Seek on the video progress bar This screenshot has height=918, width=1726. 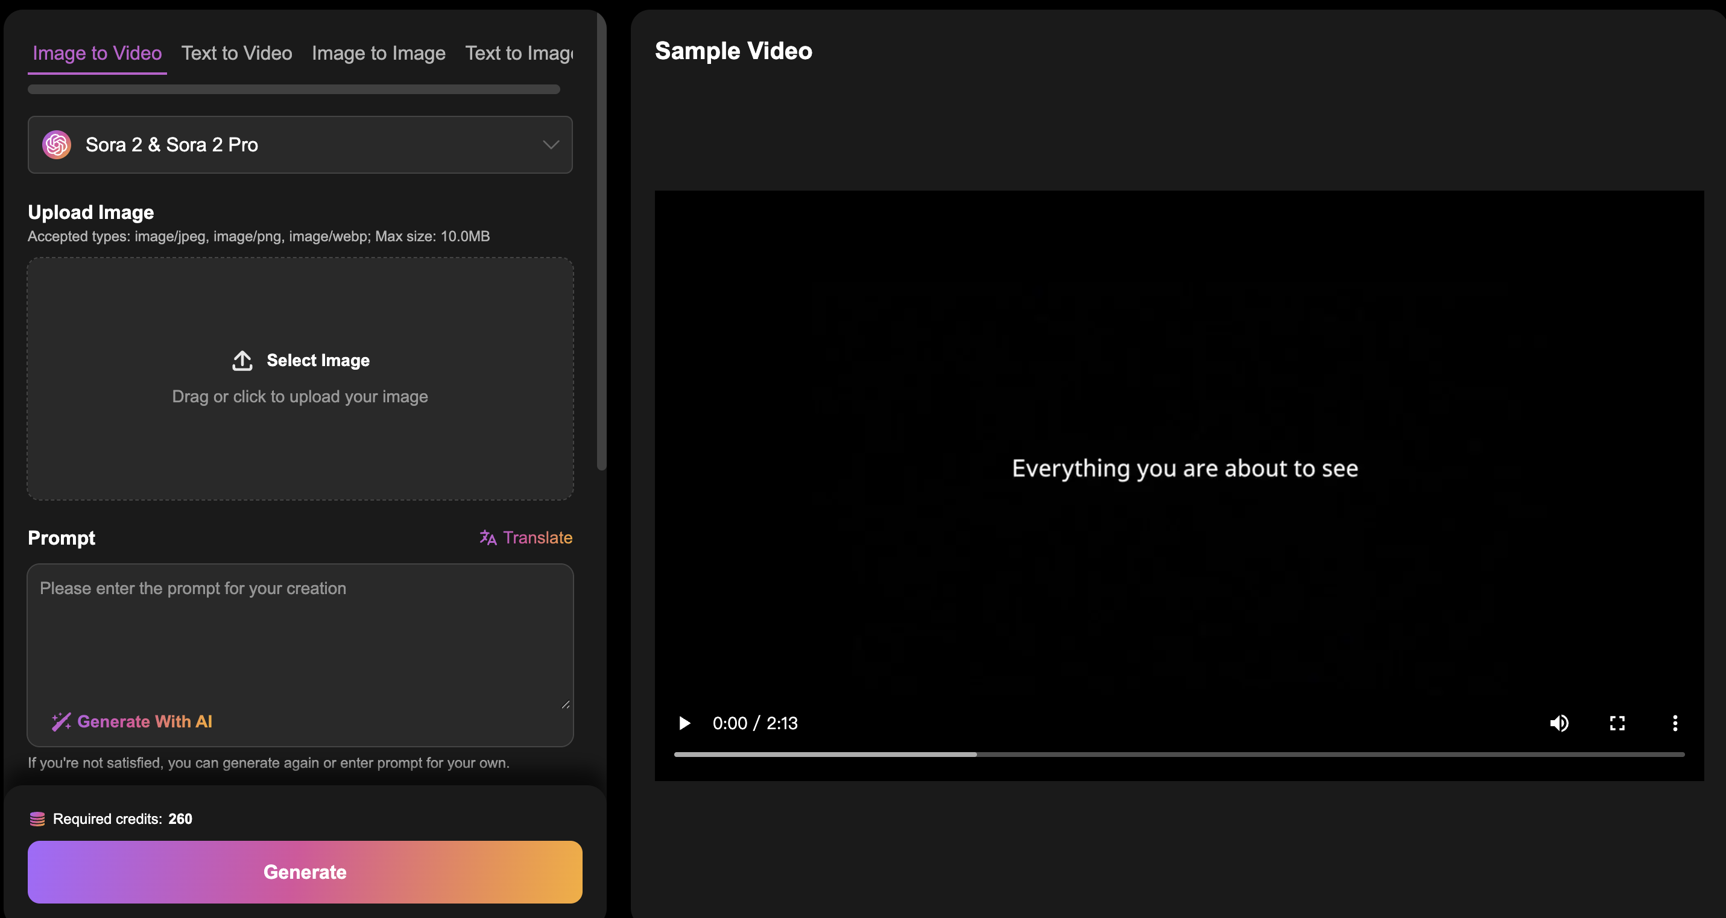pos(1178,755)
